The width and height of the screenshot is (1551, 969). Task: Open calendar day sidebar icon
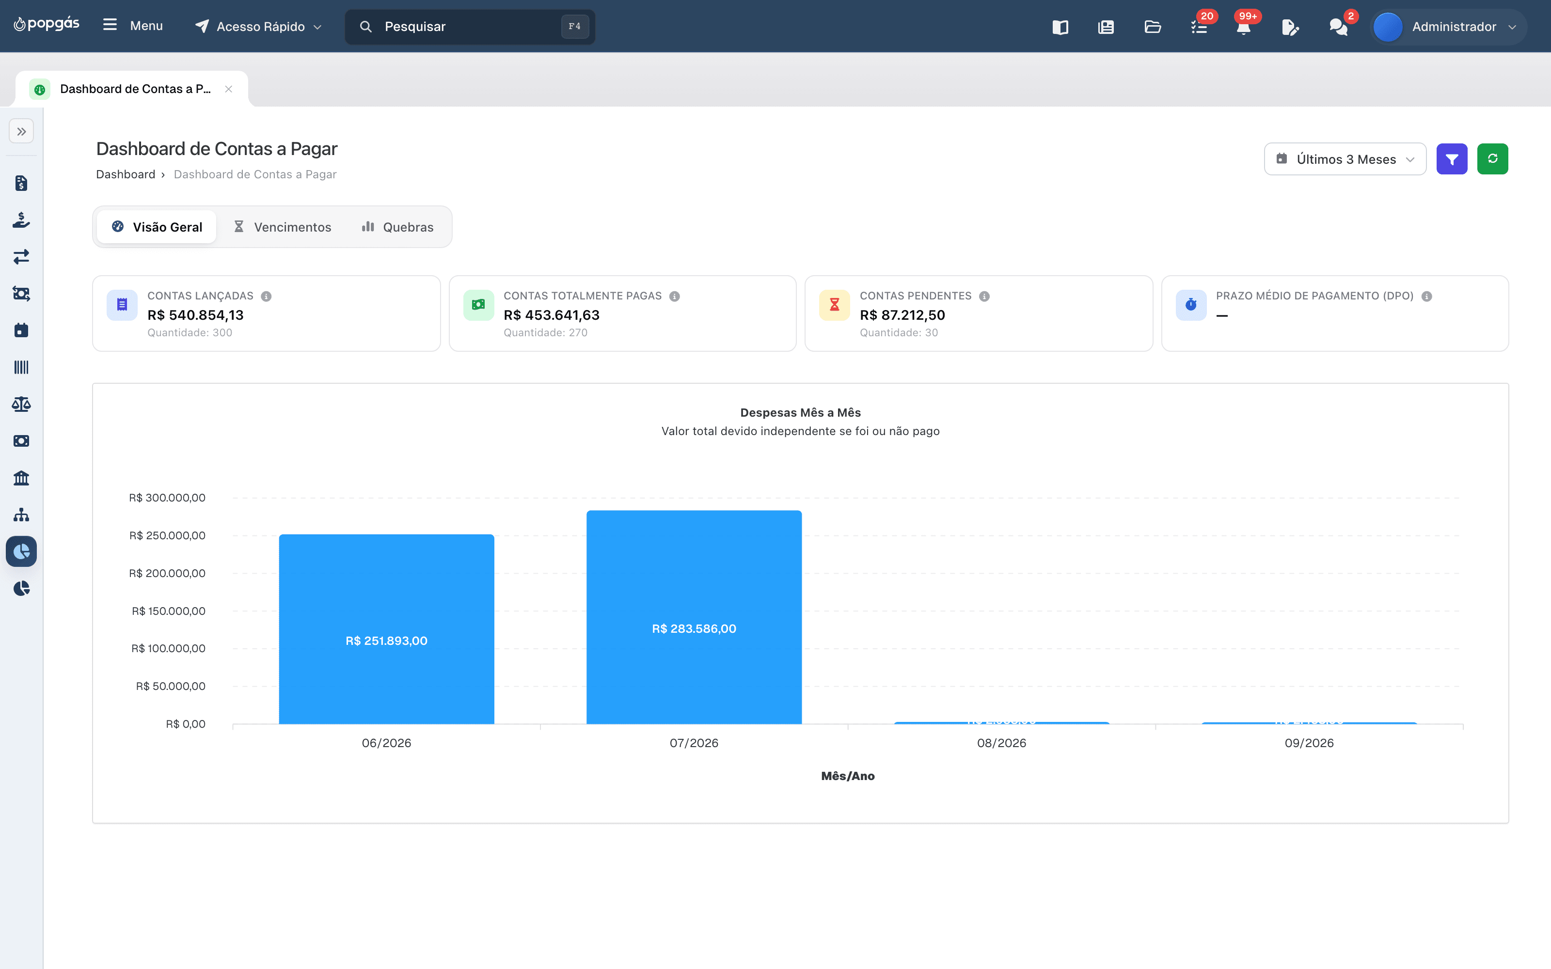(x=21, y=331)
